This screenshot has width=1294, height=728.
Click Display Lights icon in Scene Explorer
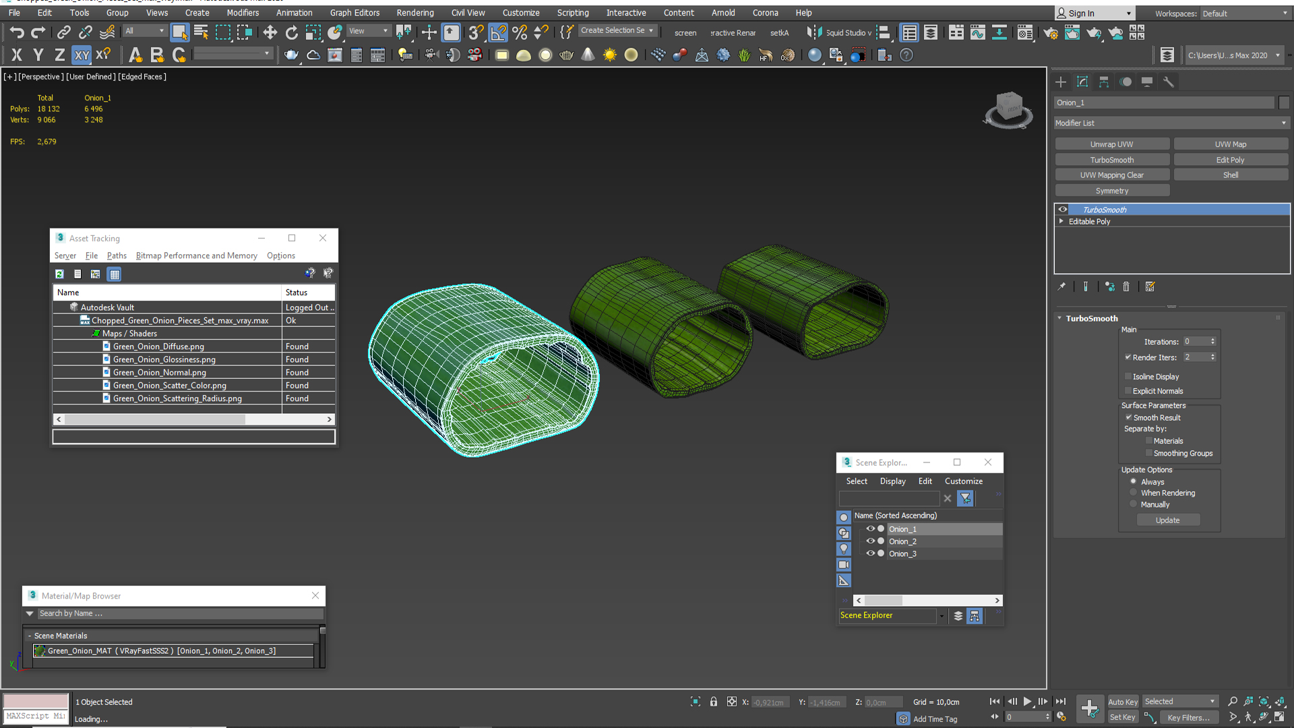point(844,549)
